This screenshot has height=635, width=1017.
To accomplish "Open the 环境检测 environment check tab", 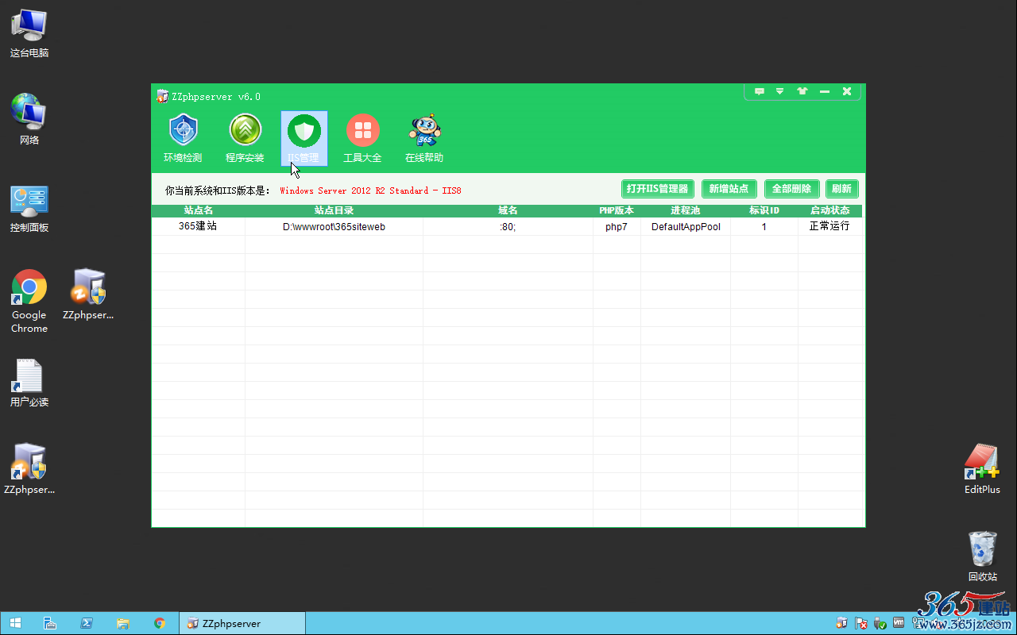I will click(183, 138).
